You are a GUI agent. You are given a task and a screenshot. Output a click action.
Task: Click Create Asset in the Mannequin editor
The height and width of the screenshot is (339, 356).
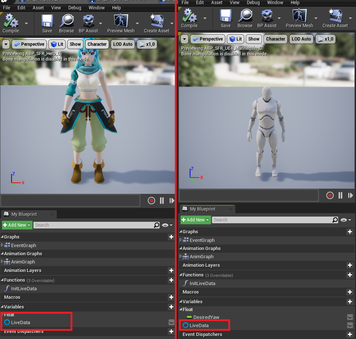pyautogui.click(x=335, y=19)
